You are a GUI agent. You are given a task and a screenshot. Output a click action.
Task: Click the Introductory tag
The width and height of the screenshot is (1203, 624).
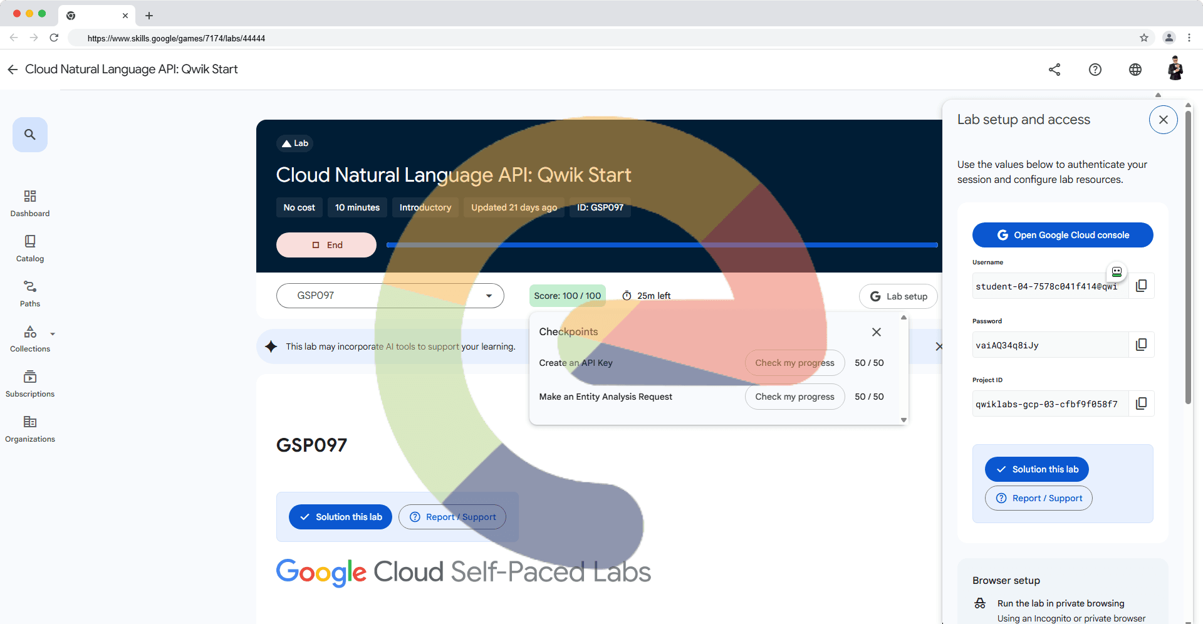coord(425,207)
